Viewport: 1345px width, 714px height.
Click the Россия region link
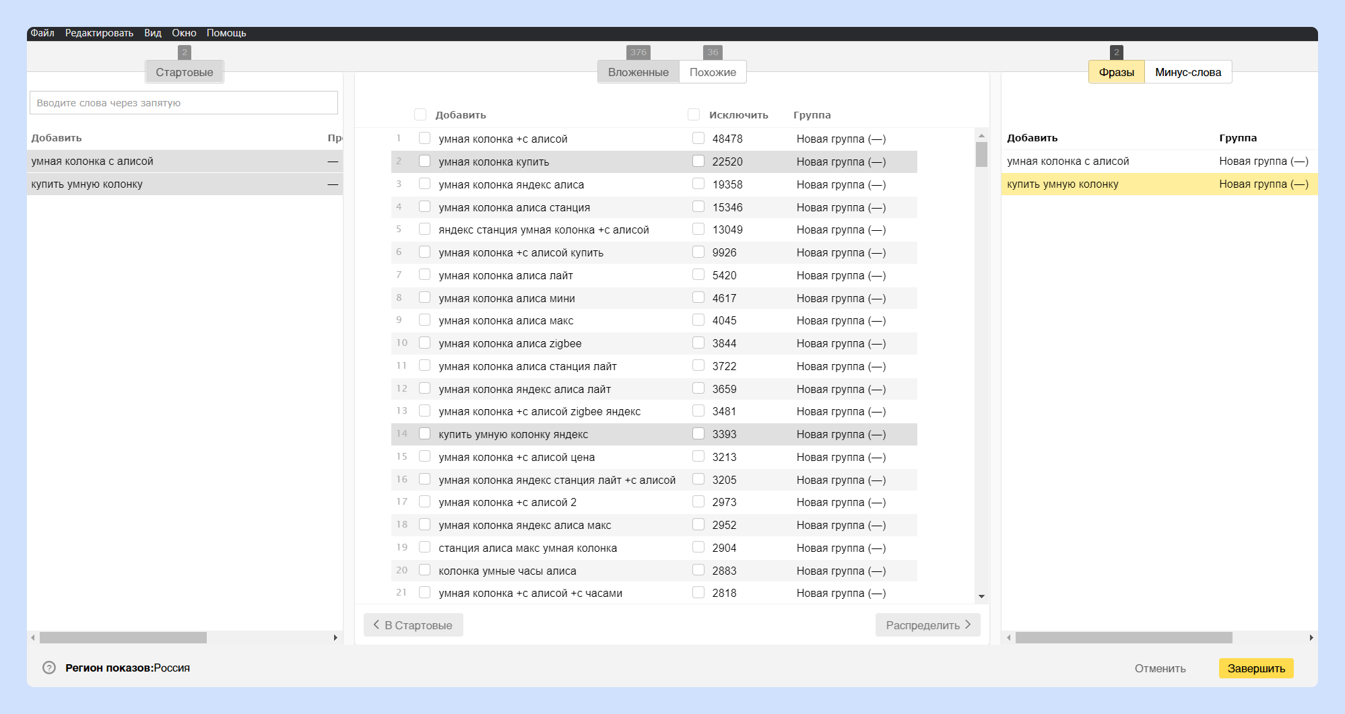[172, 668]
